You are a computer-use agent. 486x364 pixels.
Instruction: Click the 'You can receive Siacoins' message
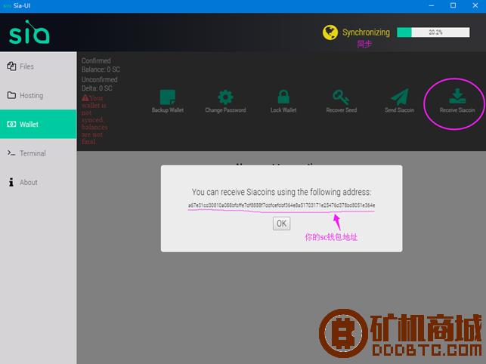pyautogui.click(x=281, y=192)
